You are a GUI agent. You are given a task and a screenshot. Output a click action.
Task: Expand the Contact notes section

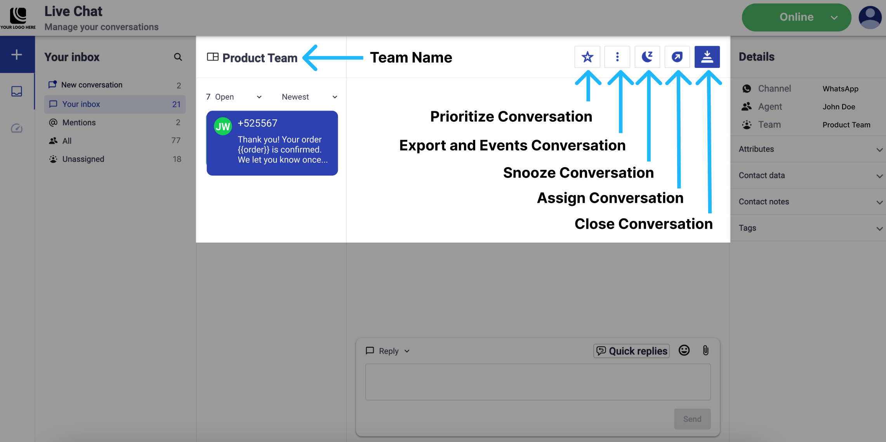(x=810, y=202)
